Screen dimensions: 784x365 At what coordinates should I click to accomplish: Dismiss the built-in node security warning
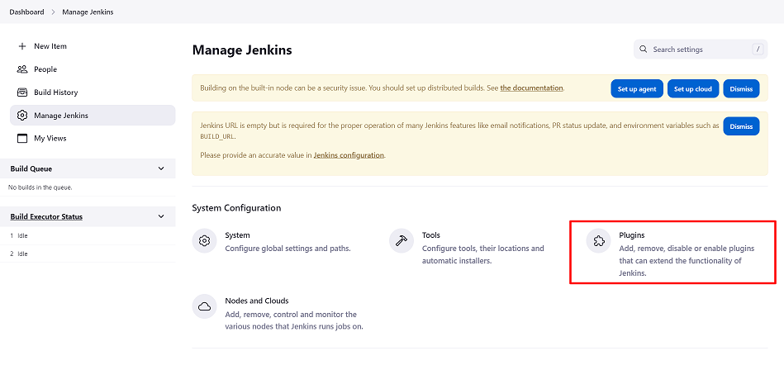point(741,89)
